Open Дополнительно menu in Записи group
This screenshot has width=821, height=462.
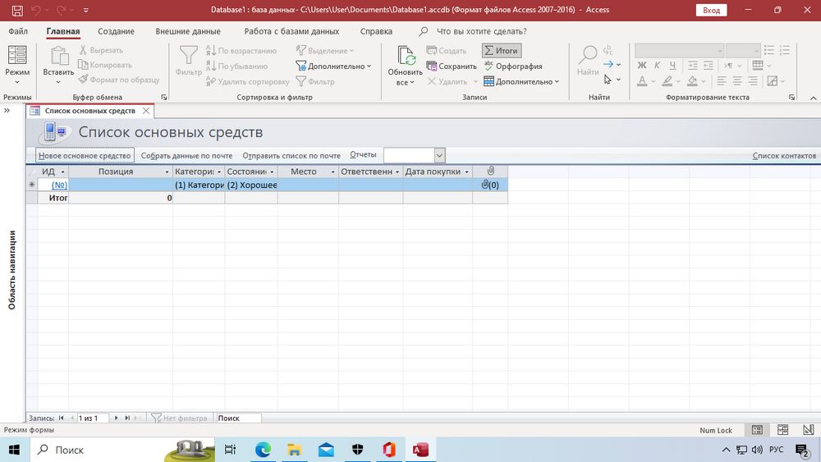521,81
